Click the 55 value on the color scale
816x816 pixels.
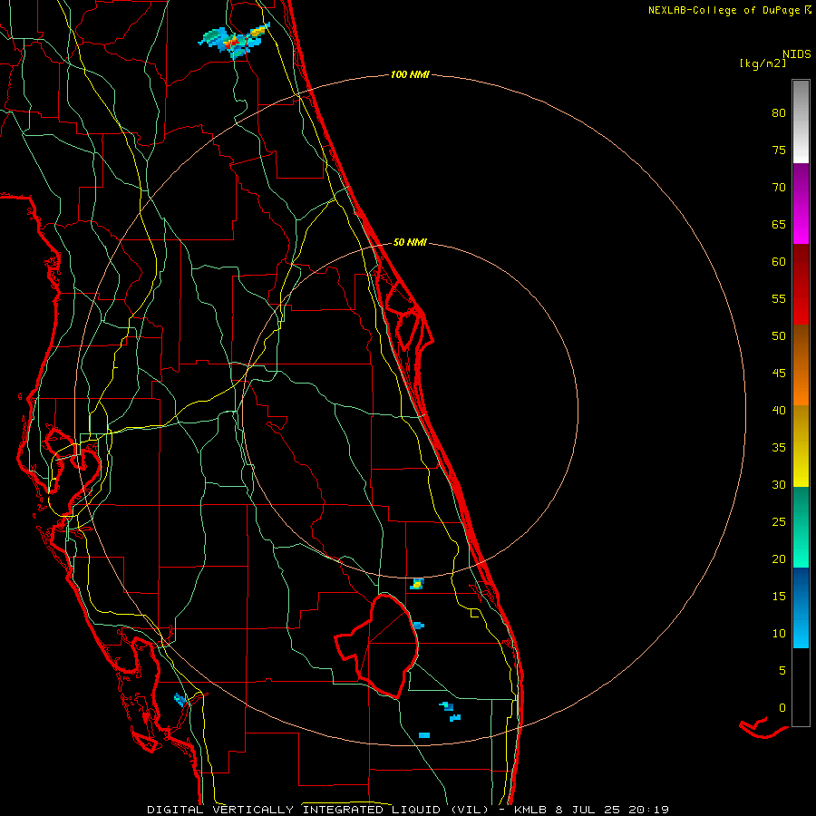(x=779, y=298)
